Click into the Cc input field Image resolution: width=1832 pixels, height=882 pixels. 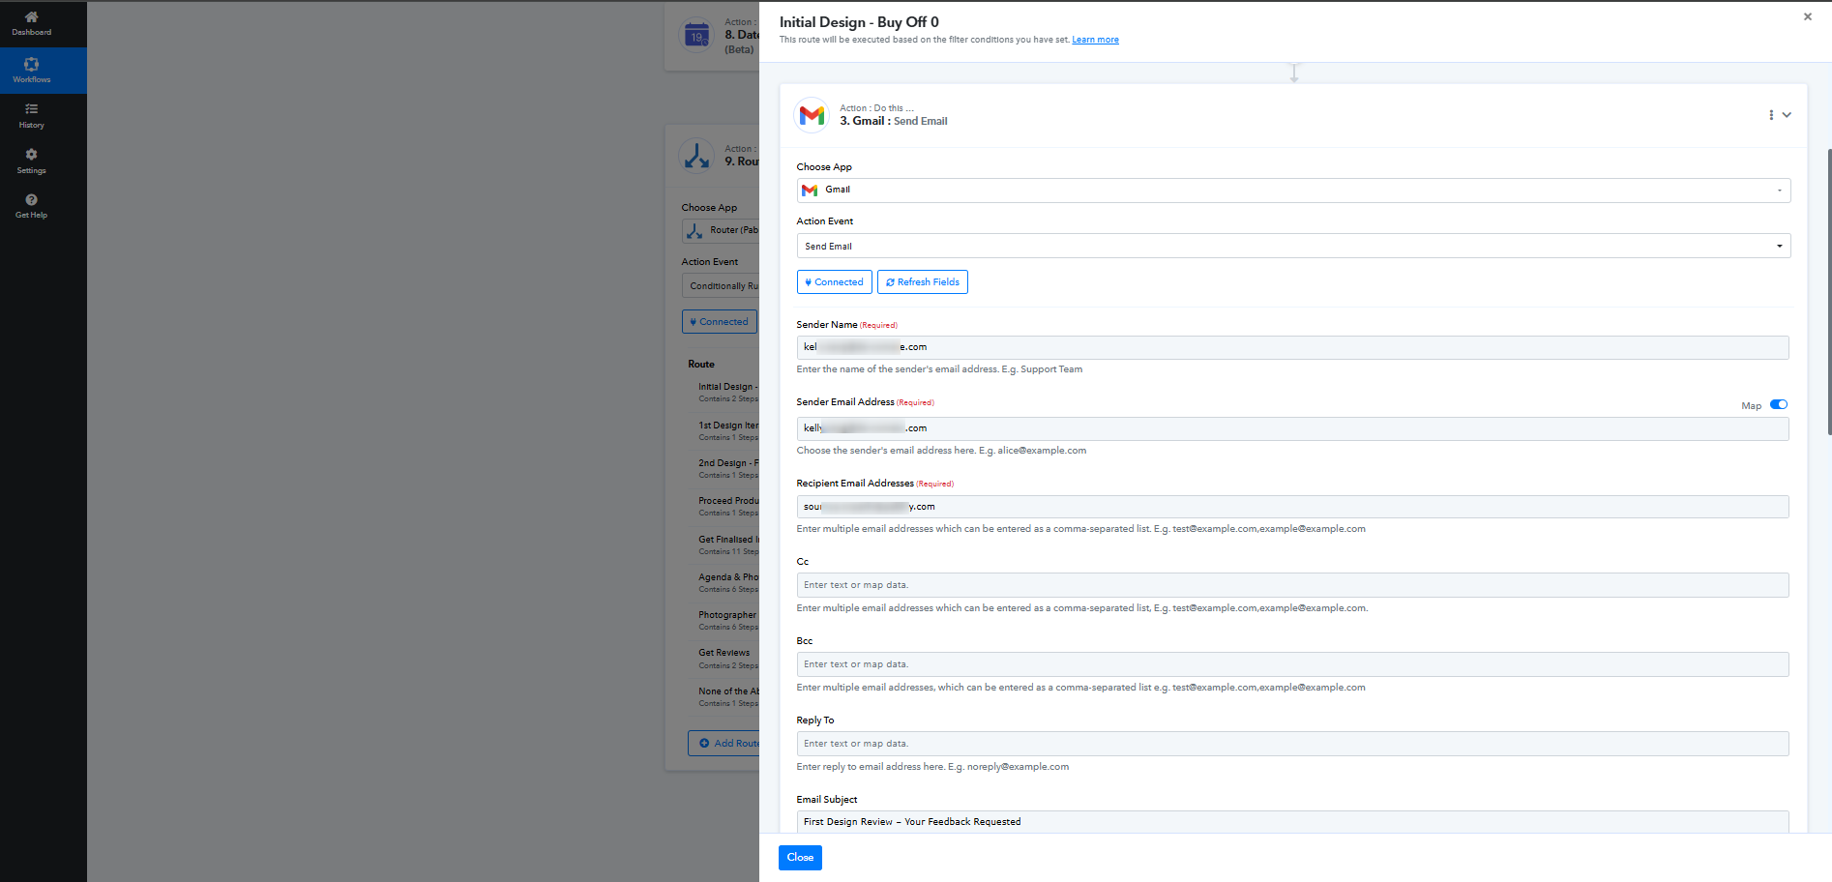1292,585
